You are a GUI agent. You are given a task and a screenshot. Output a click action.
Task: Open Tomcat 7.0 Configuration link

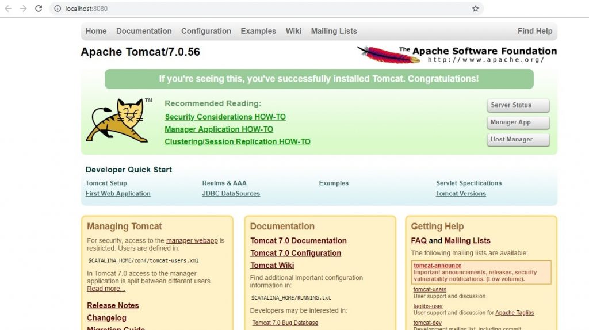(x=296, y=253)
